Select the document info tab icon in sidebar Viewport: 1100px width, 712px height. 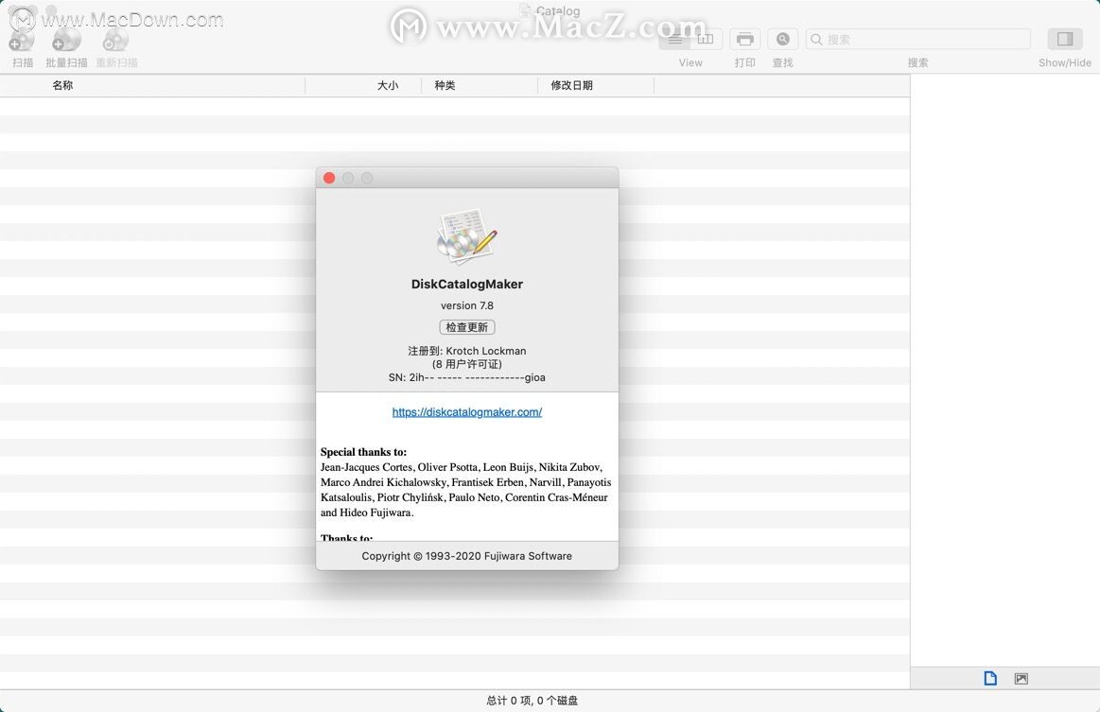[990, 678]
